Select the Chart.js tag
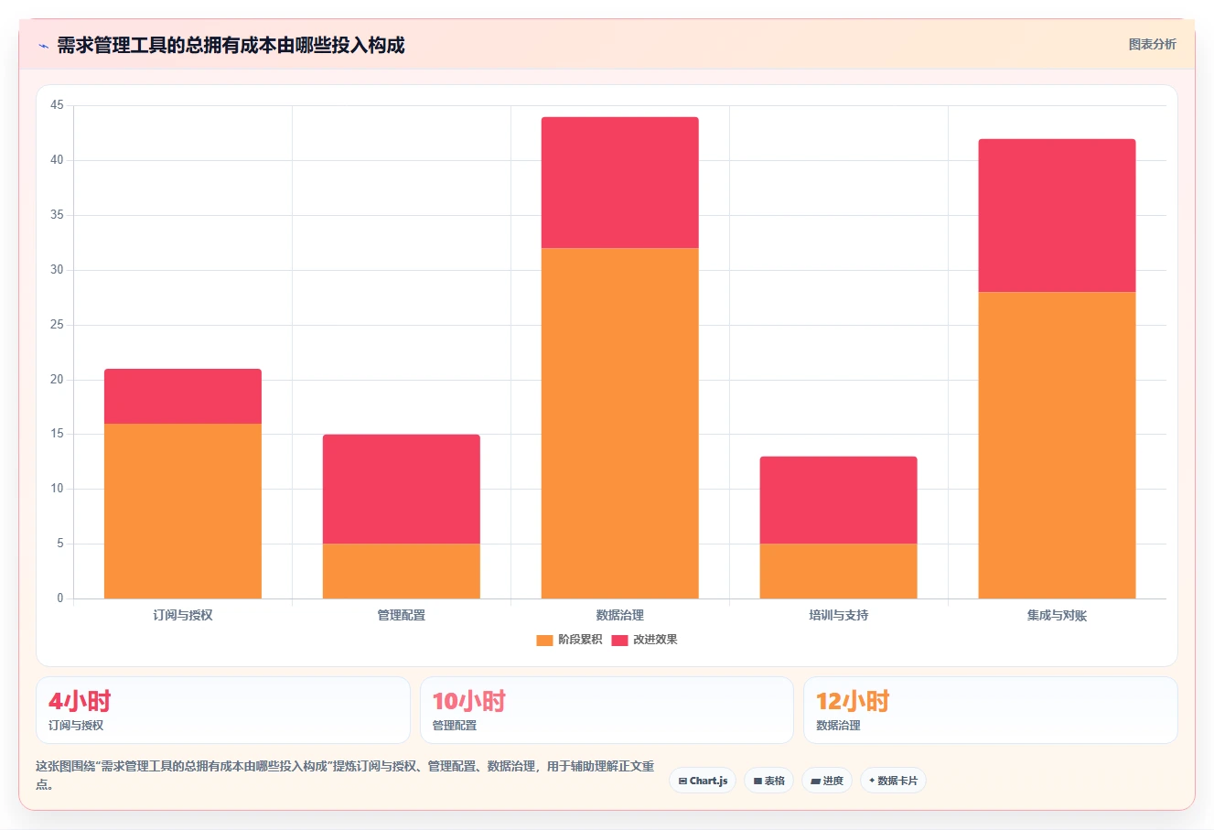Viewport: 1214px width, 830px height. tap(703, 781)
